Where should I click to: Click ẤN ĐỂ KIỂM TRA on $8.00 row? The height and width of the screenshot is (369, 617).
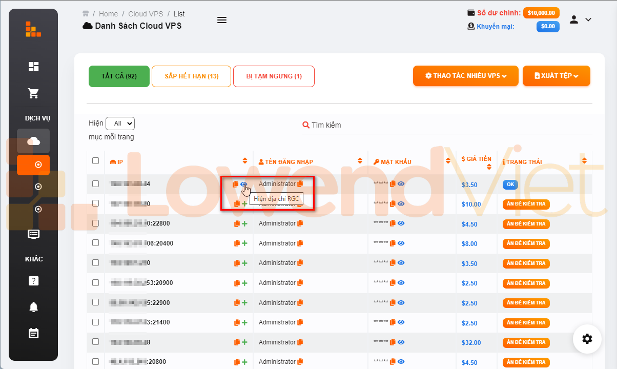click(526, 243)
